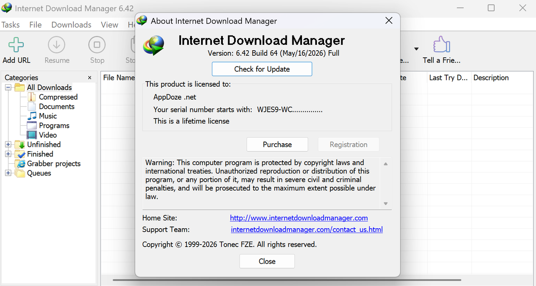Click the Purchase button

click(x=277, y=144)
